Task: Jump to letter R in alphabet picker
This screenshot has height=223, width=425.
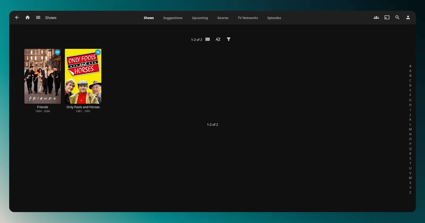Action: click(x=410, y=154)
